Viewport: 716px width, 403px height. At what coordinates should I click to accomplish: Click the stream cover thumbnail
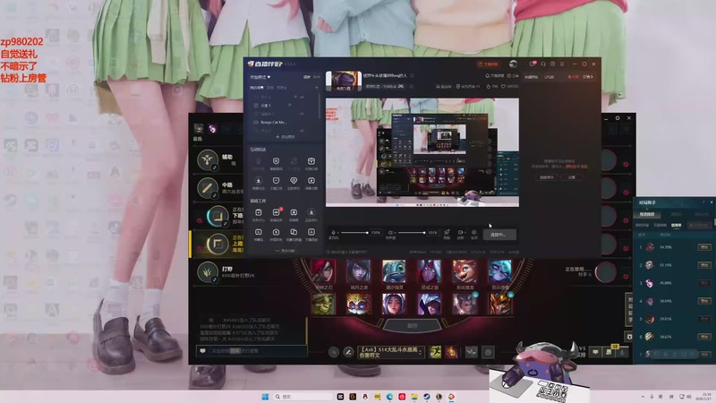tap(344, 81)
